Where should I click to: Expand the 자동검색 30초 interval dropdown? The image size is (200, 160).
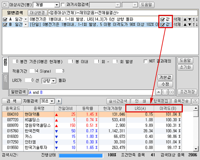(x=52, y=101)
